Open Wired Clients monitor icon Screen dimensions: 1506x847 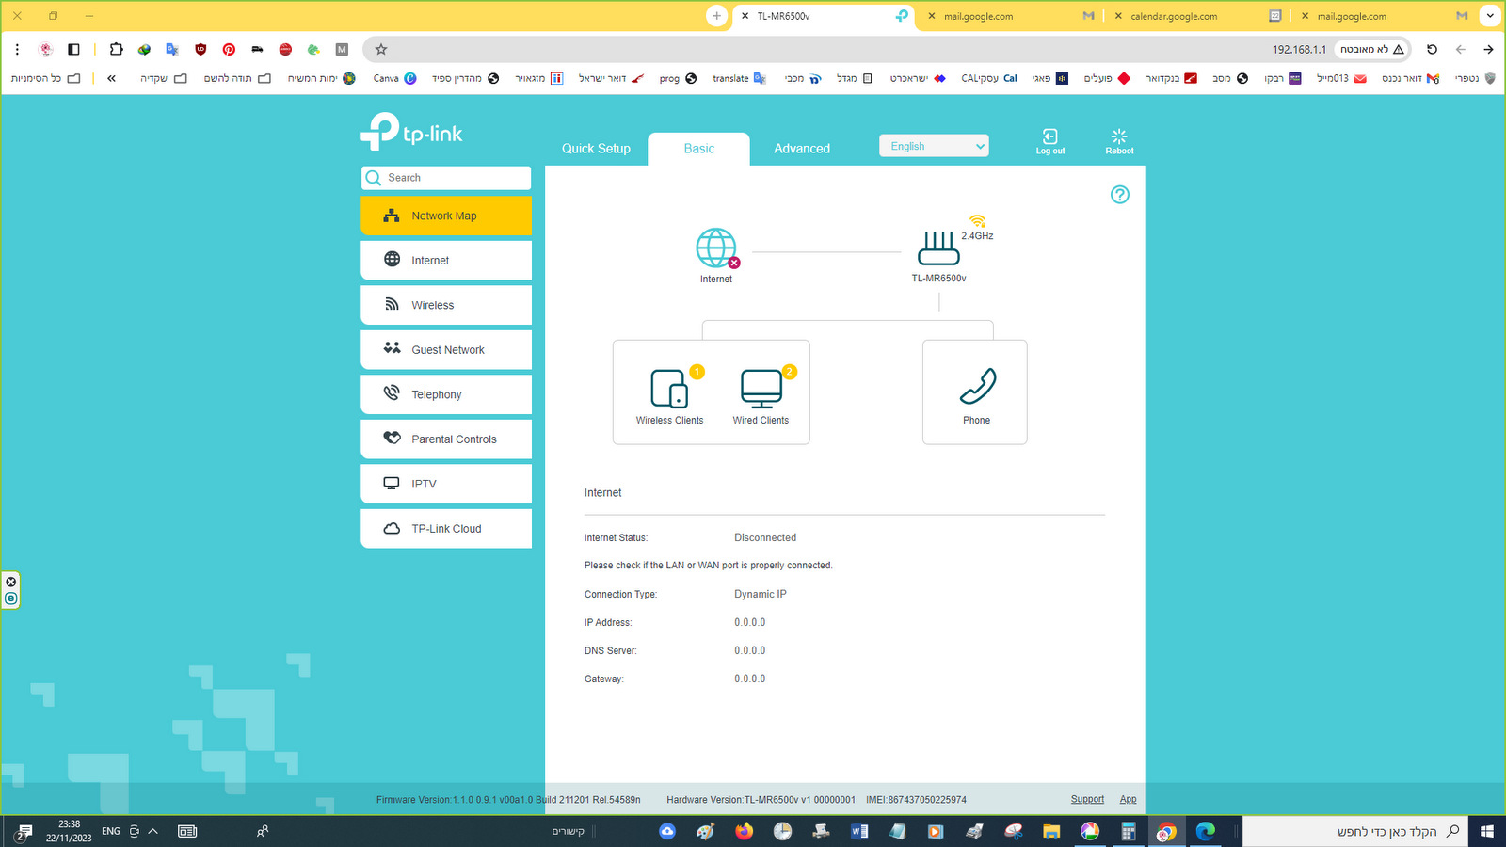761,388
